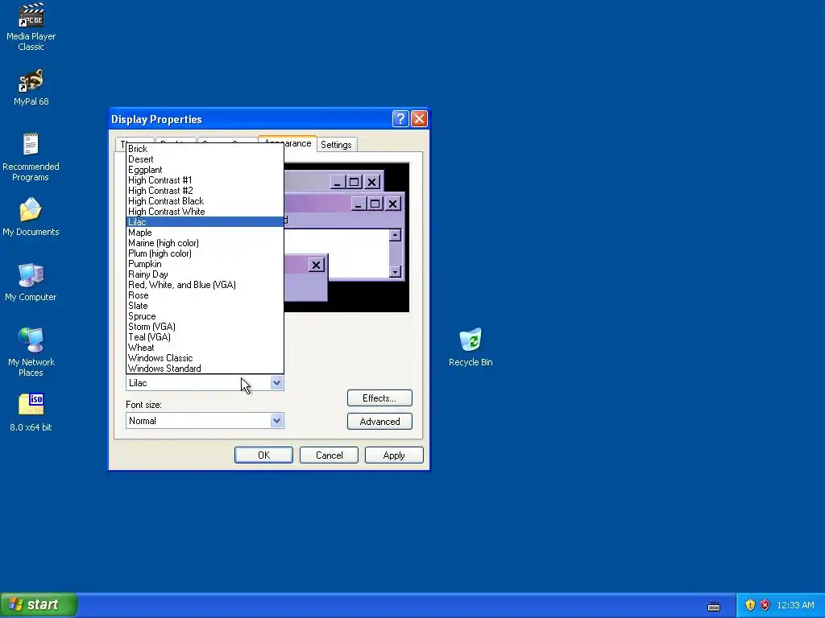This screenshot has width=825, height=618.
Task: Choose the Wheat color scheme
Action: click(x=205, y=348)
